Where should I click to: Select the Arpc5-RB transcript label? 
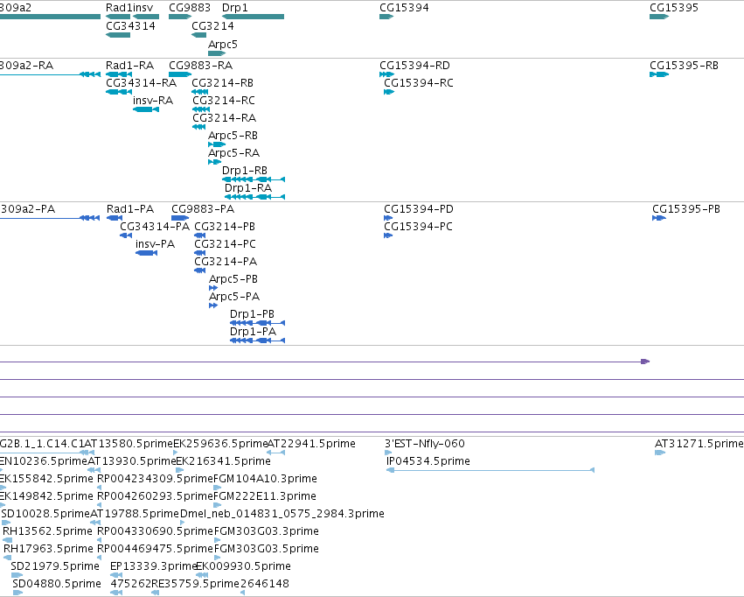click(233, 136)
